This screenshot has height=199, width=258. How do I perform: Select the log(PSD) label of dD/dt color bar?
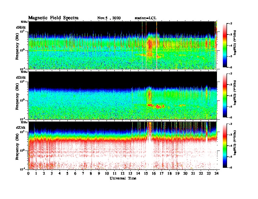235,92
